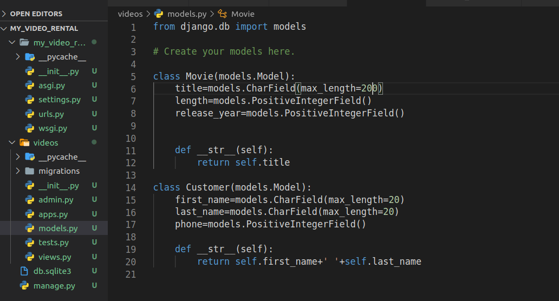Open db.sqlite3 in the explorer
559x301 pixels.
53,271
